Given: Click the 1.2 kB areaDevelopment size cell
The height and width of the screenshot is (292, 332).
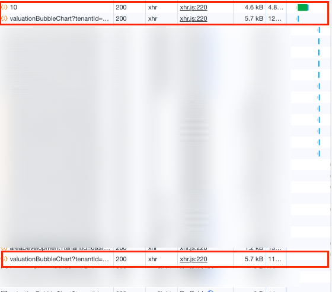Looking at the screenshot, I should (x=254, y=248).
